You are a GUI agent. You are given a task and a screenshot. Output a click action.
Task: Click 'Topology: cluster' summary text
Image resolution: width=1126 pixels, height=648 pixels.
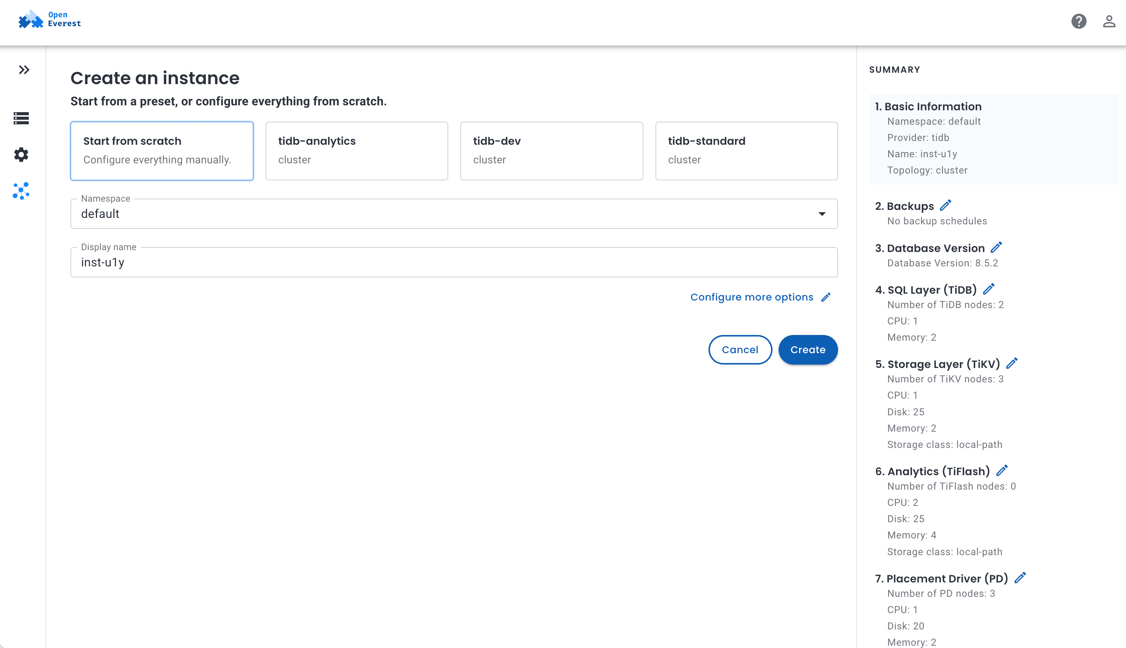point(927,171)
